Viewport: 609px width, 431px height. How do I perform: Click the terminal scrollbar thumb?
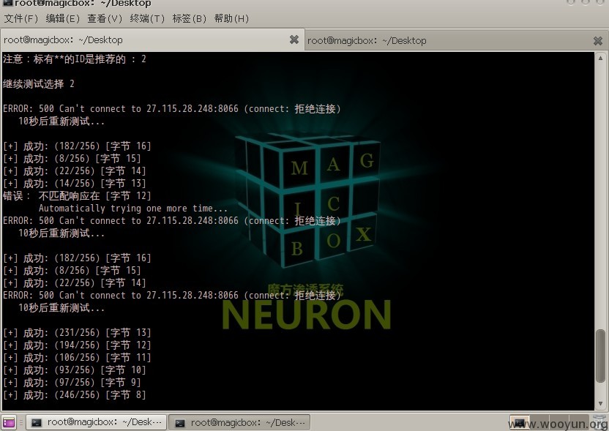[600, 356]
